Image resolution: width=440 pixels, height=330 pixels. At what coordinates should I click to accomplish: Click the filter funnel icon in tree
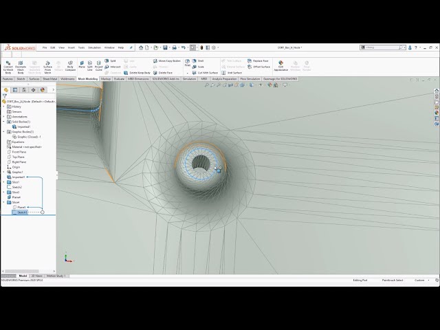pyautogui.click(x=5, y=96)
